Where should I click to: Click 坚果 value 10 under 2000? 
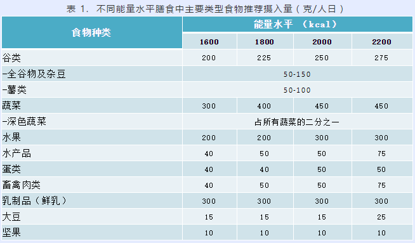pos(322,233)
